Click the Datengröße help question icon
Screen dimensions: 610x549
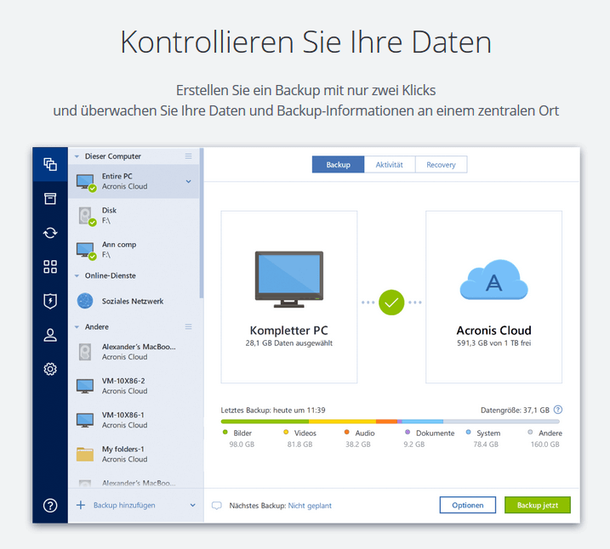(x=558, y=410)
